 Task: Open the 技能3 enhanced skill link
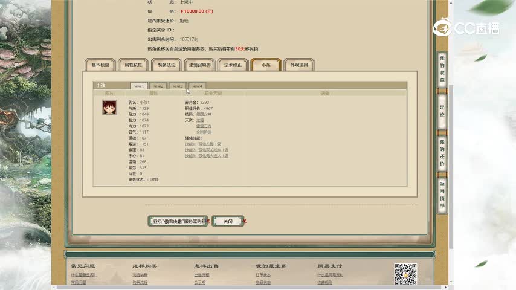pyautogui.click(x=206, y=156)
